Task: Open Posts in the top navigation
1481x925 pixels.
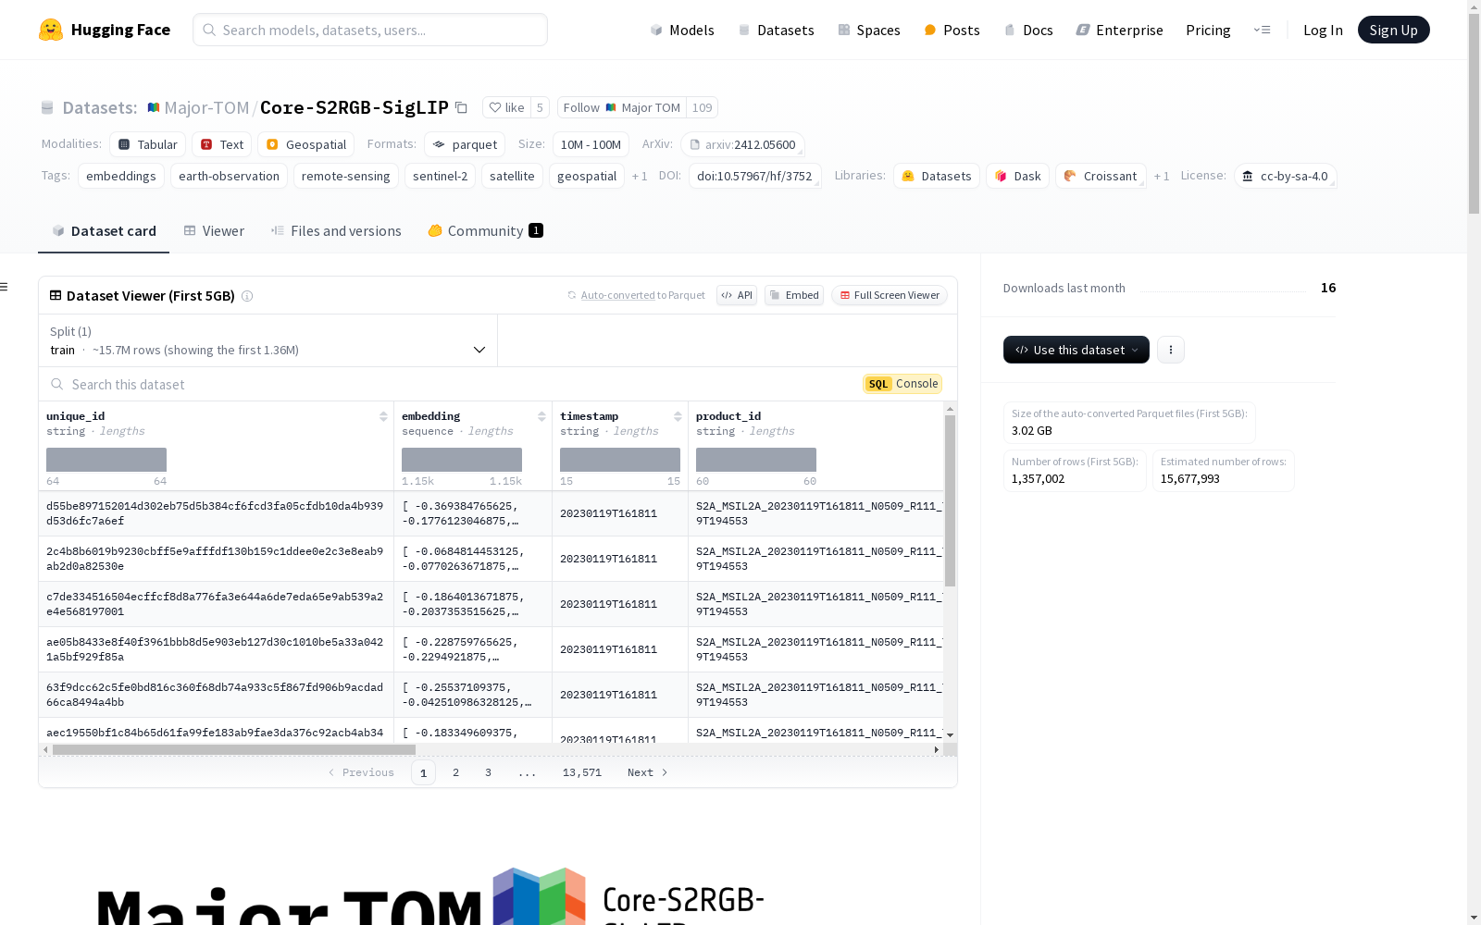Action: tap(952, 30)
